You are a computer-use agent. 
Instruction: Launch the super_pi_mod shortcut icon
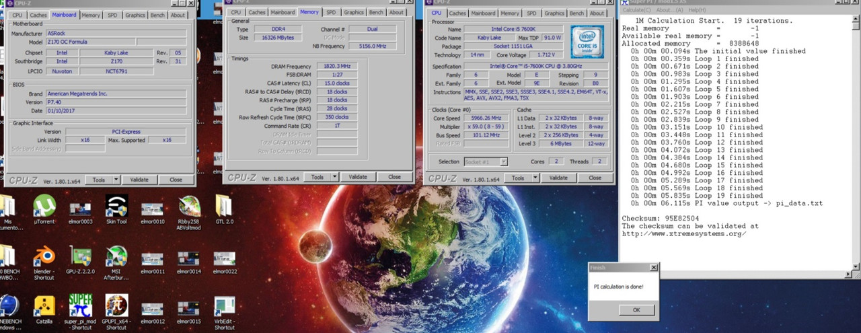pyautogui.click(x=81, y=312)
